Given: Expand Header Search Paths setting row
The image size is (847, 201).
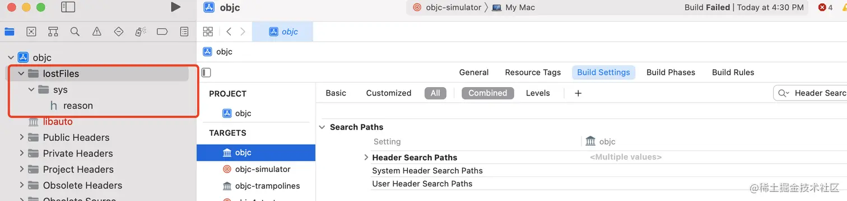Looking at the screenshot, I should (x=366, y=157).
